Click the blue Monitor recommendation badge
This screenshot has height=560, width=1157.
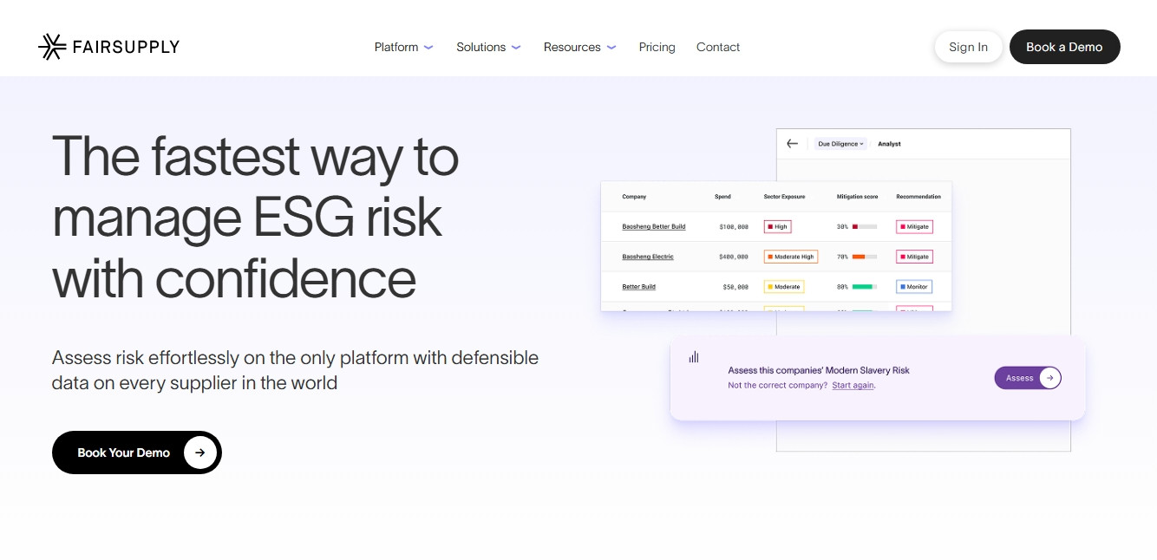click(914, 287)
